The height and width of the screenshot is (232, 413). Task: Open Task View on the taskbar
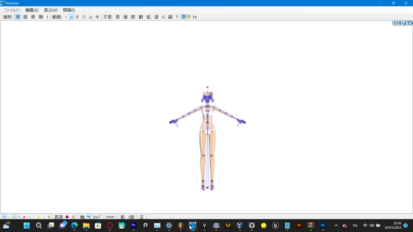point(50,226)
